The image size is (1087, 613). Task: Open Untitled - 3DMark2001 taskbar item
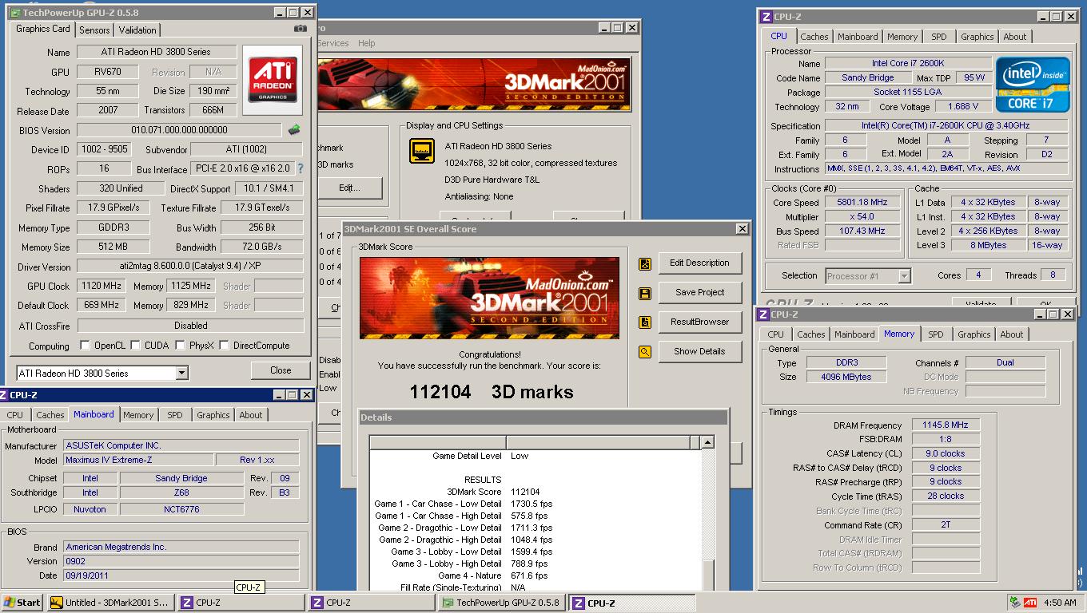click(110, 603)
